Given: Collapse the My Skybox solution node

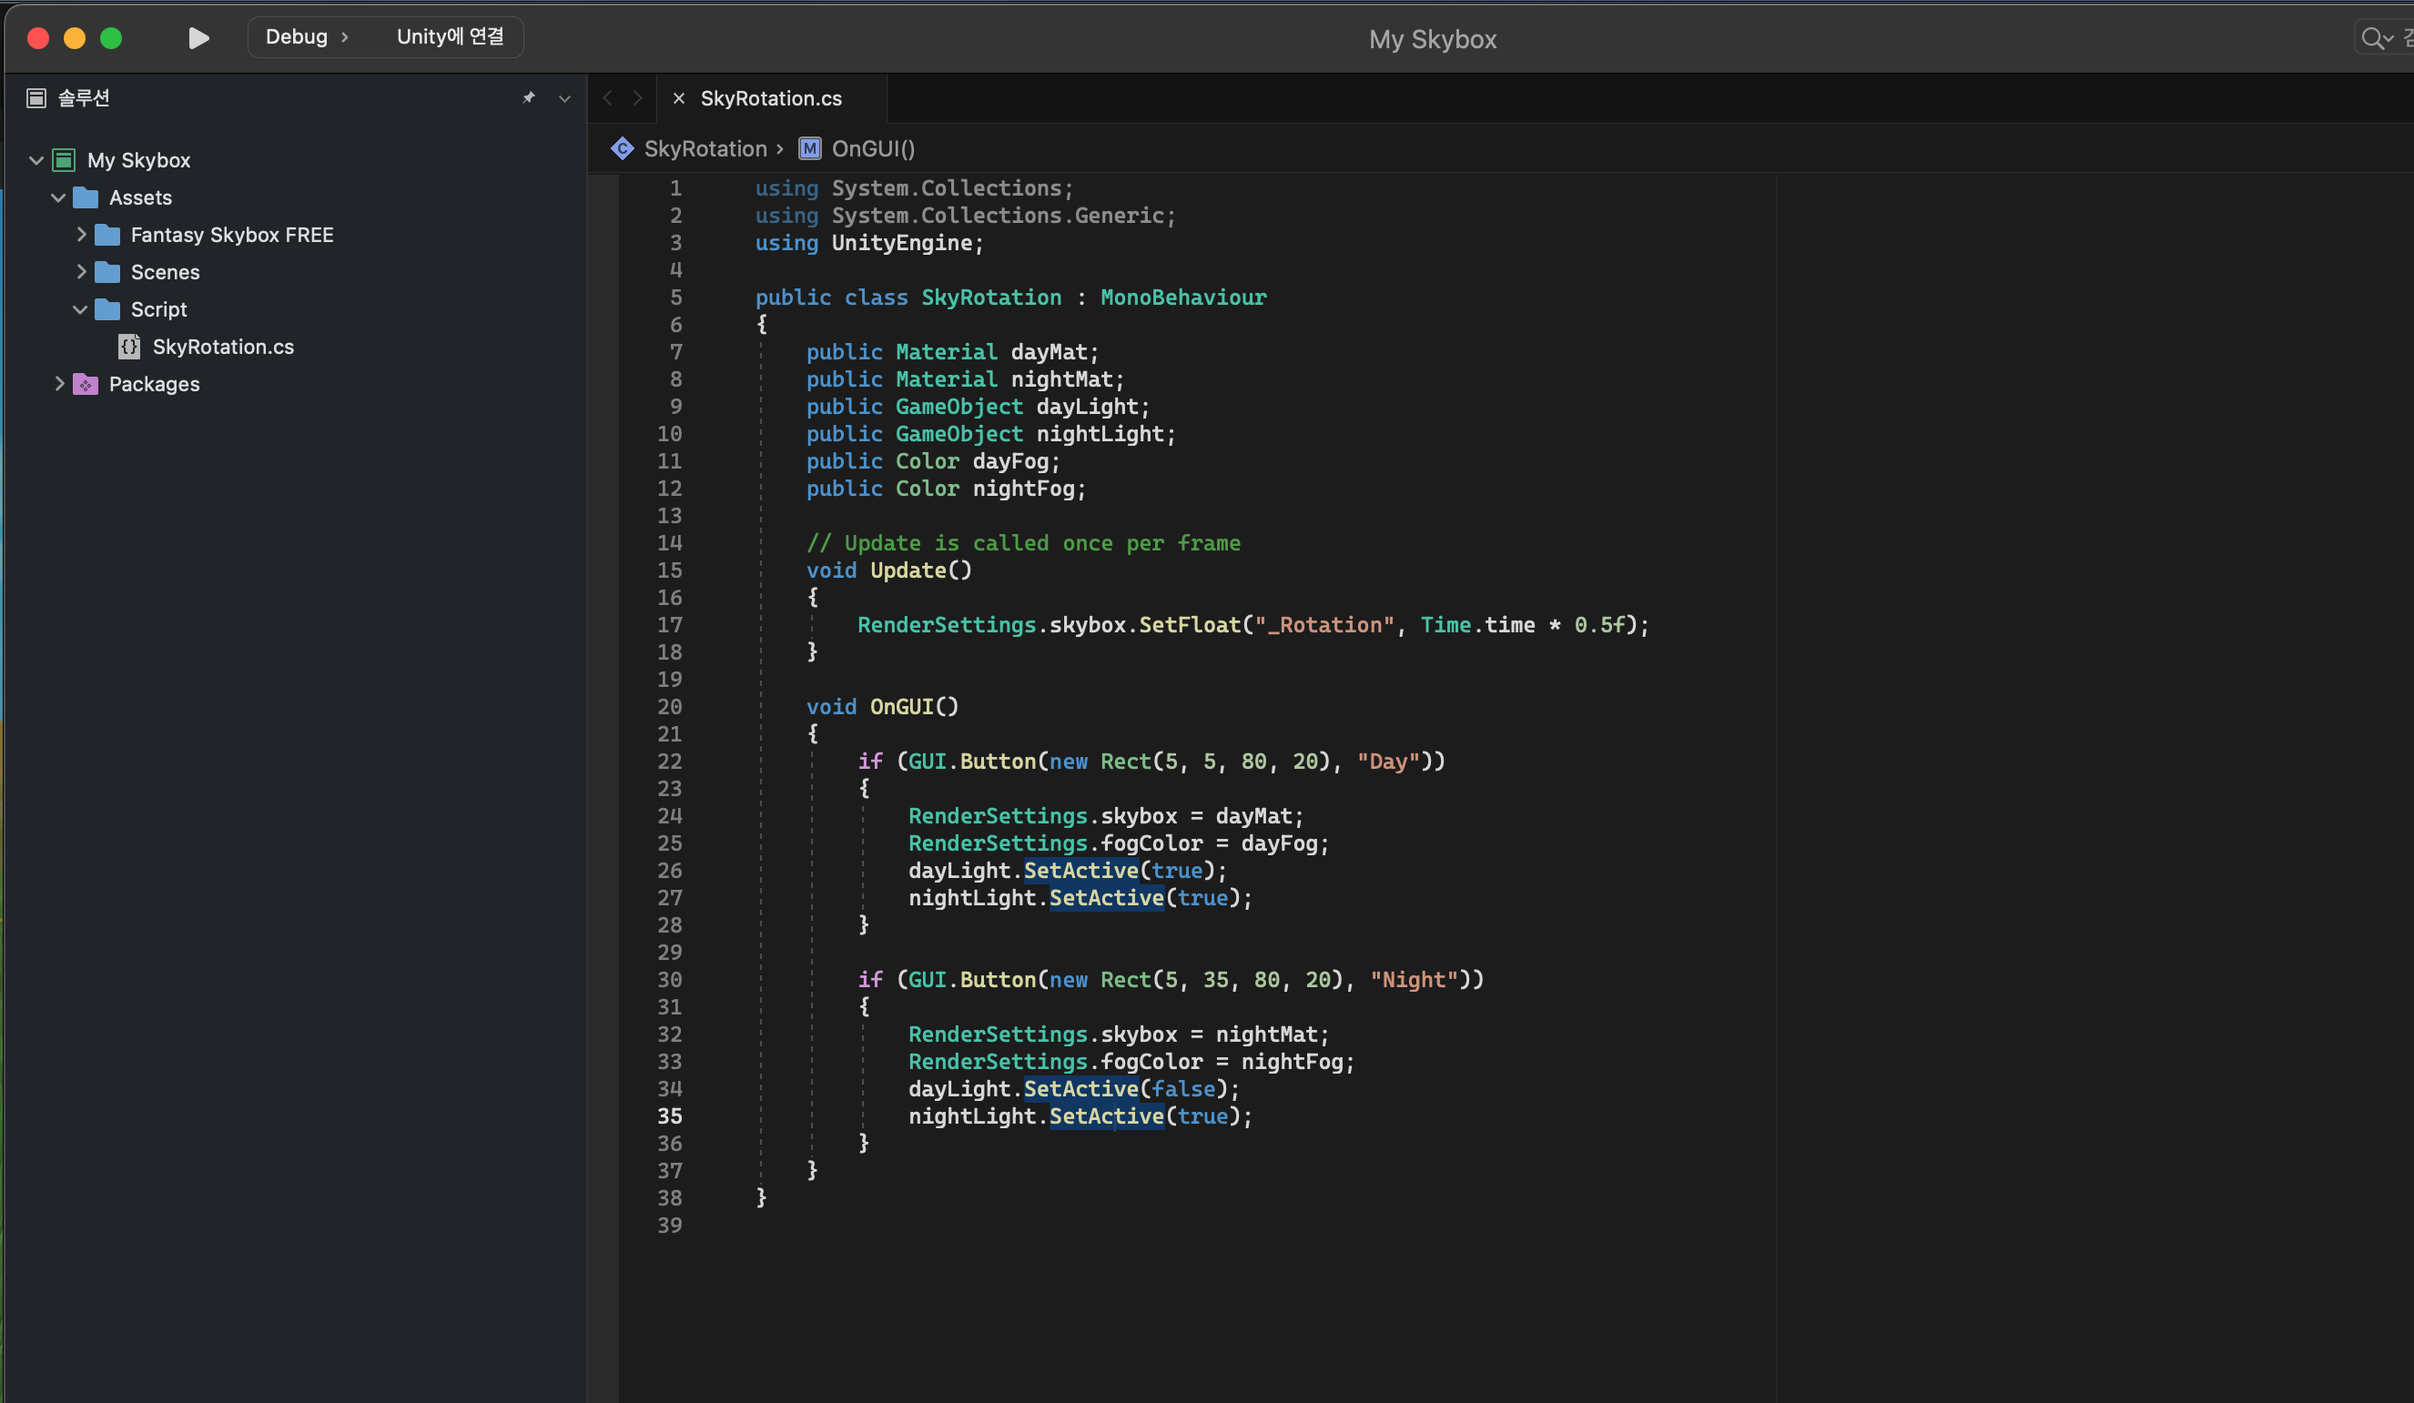Looking at the screenshot, I should point(35,160).
